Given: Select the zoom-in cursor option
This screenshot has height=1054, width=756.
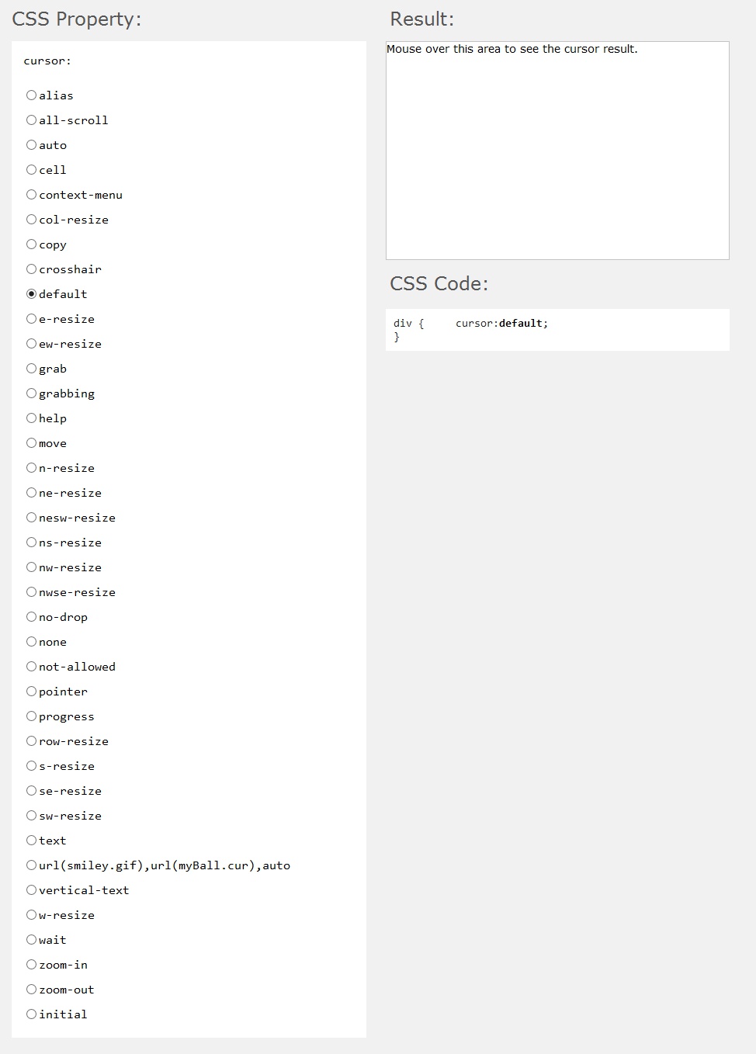Looking at the screenshot, I should 32,965.
